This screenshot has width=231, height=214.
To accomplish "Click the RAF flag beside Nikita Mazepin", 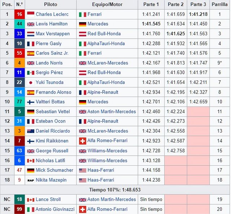I will click(x=31, y=180).
